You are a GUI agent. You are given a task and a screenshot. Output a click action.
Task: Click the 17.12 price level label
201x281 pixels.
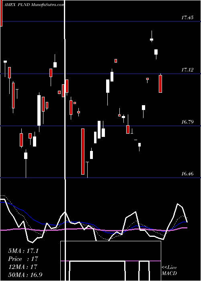click(187, 70)
